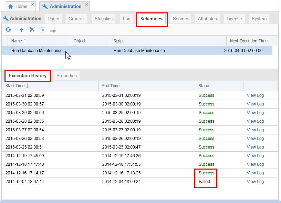Click the Script column header
The image size is (281, 203).
tap(168, 41)
